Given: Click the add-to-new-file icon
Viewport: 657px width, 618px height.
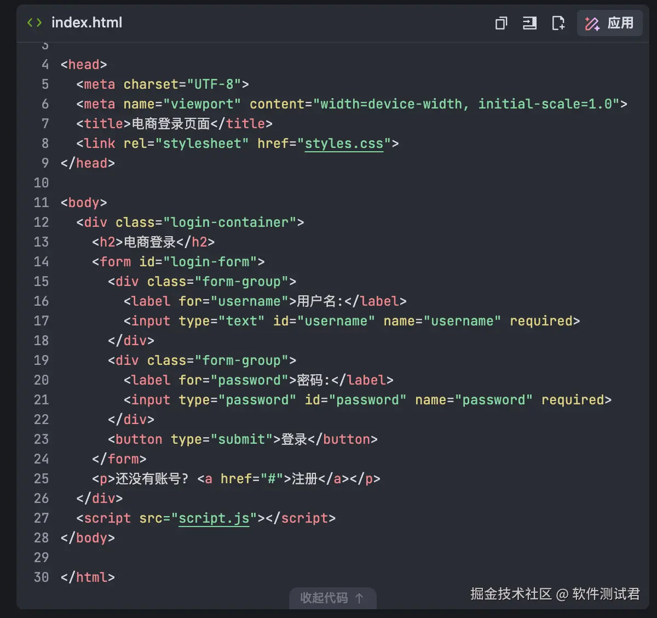Looking at the screenshot, I should point(558,23).
